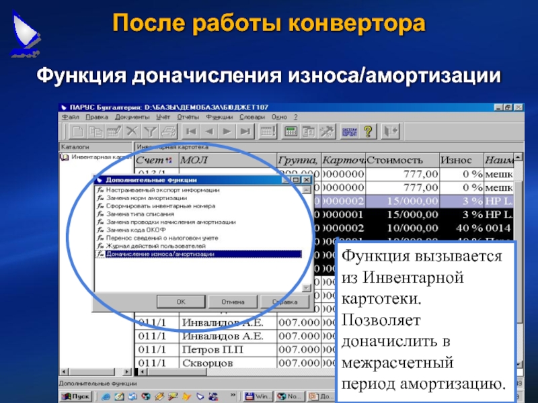Click the yellow question mark help icon
The image size is (538, 403).
point(368,131)
